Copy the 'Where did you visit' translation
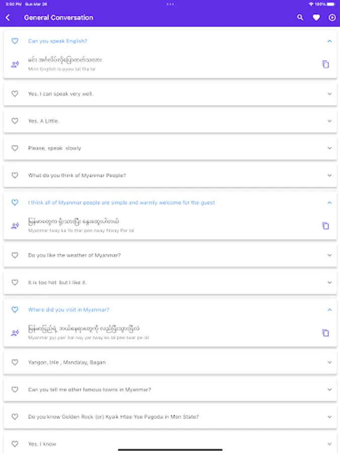Viewport: 340px width, 453px height. (x=325, y=333)
